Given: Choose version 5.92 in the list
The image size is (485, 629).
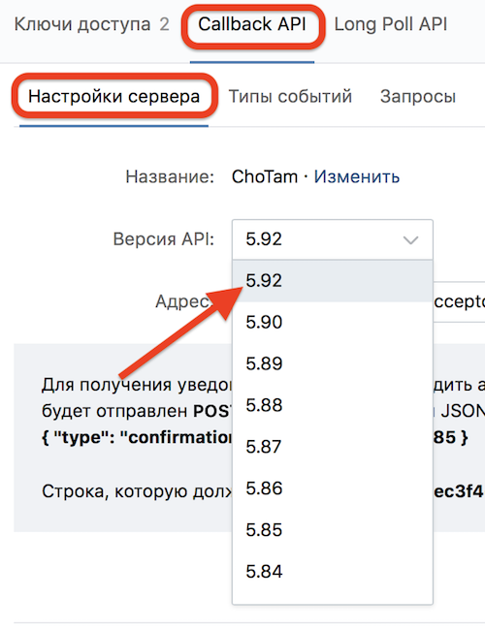Looking at the screenshot, I should (x=333, y=281).
